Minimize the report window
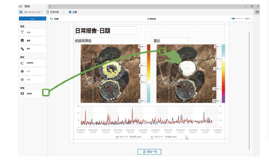The width and height of the screenshot is (269, 165). click(x=246, y=6)
